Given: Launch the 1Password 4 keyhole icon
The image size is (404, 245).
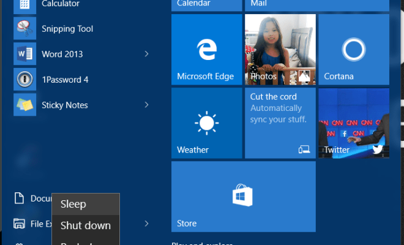Looking at the screenshot, I should pos(24,79).
